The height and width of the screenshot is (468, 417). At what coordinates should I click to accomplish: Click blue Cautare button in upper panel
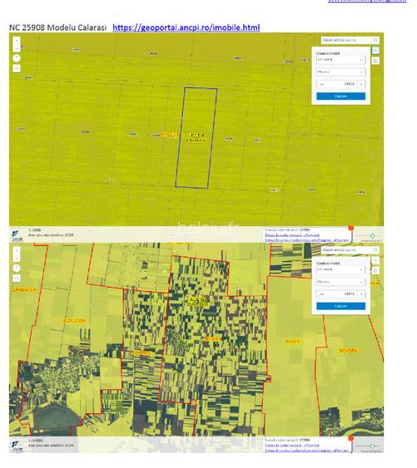[340, 96]
